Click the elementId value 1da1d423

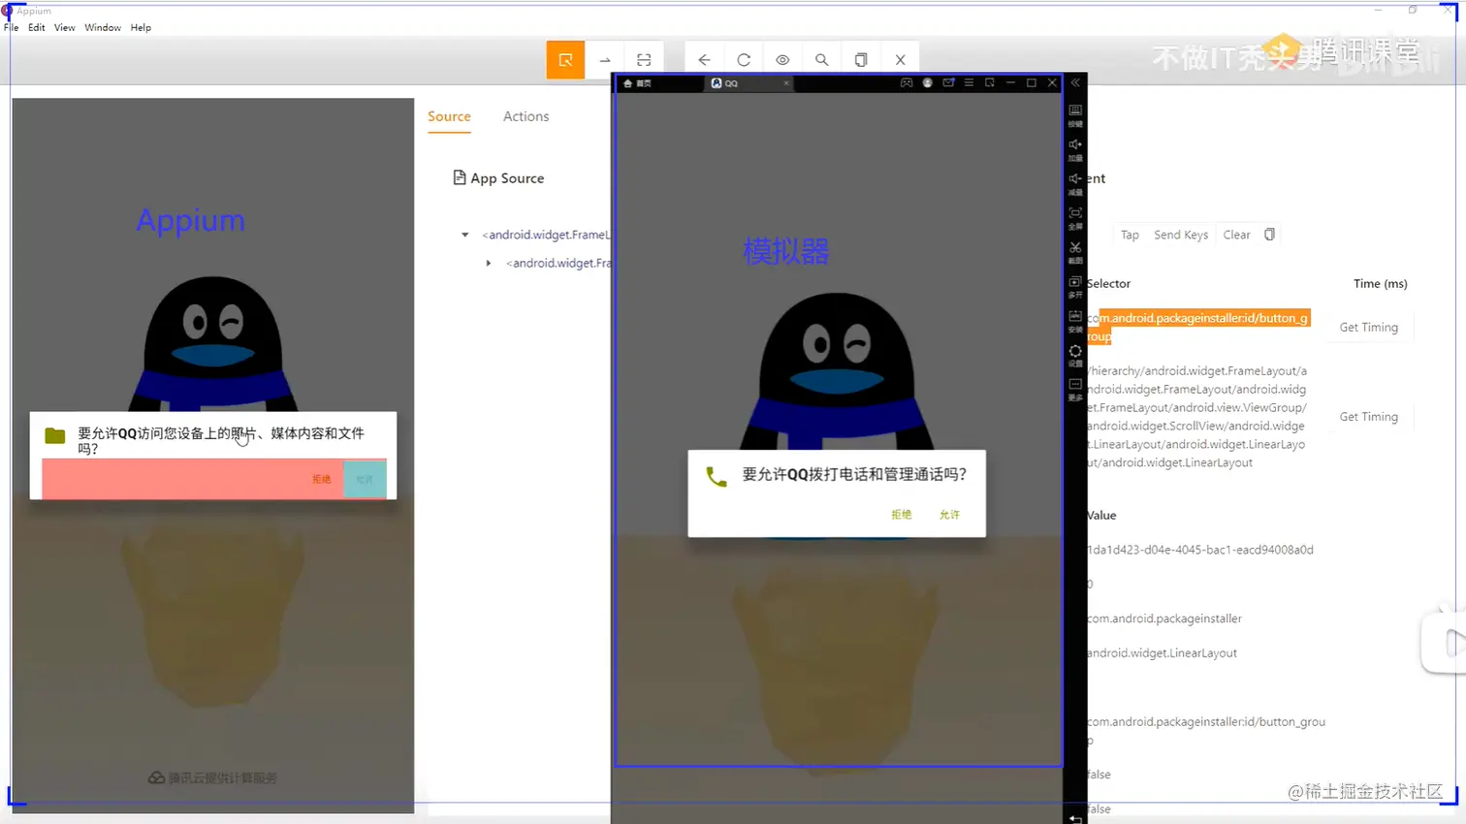coord(1200,550)
